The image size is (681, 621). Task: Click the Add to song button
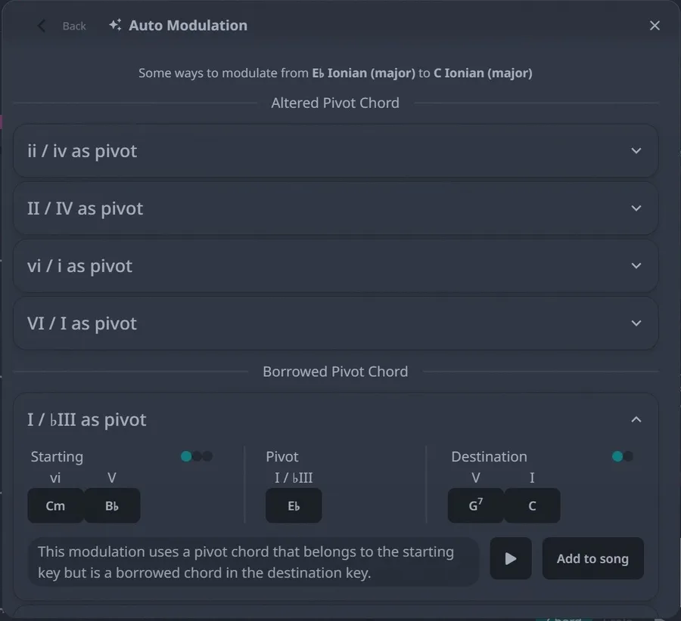(x=592, y=558)
